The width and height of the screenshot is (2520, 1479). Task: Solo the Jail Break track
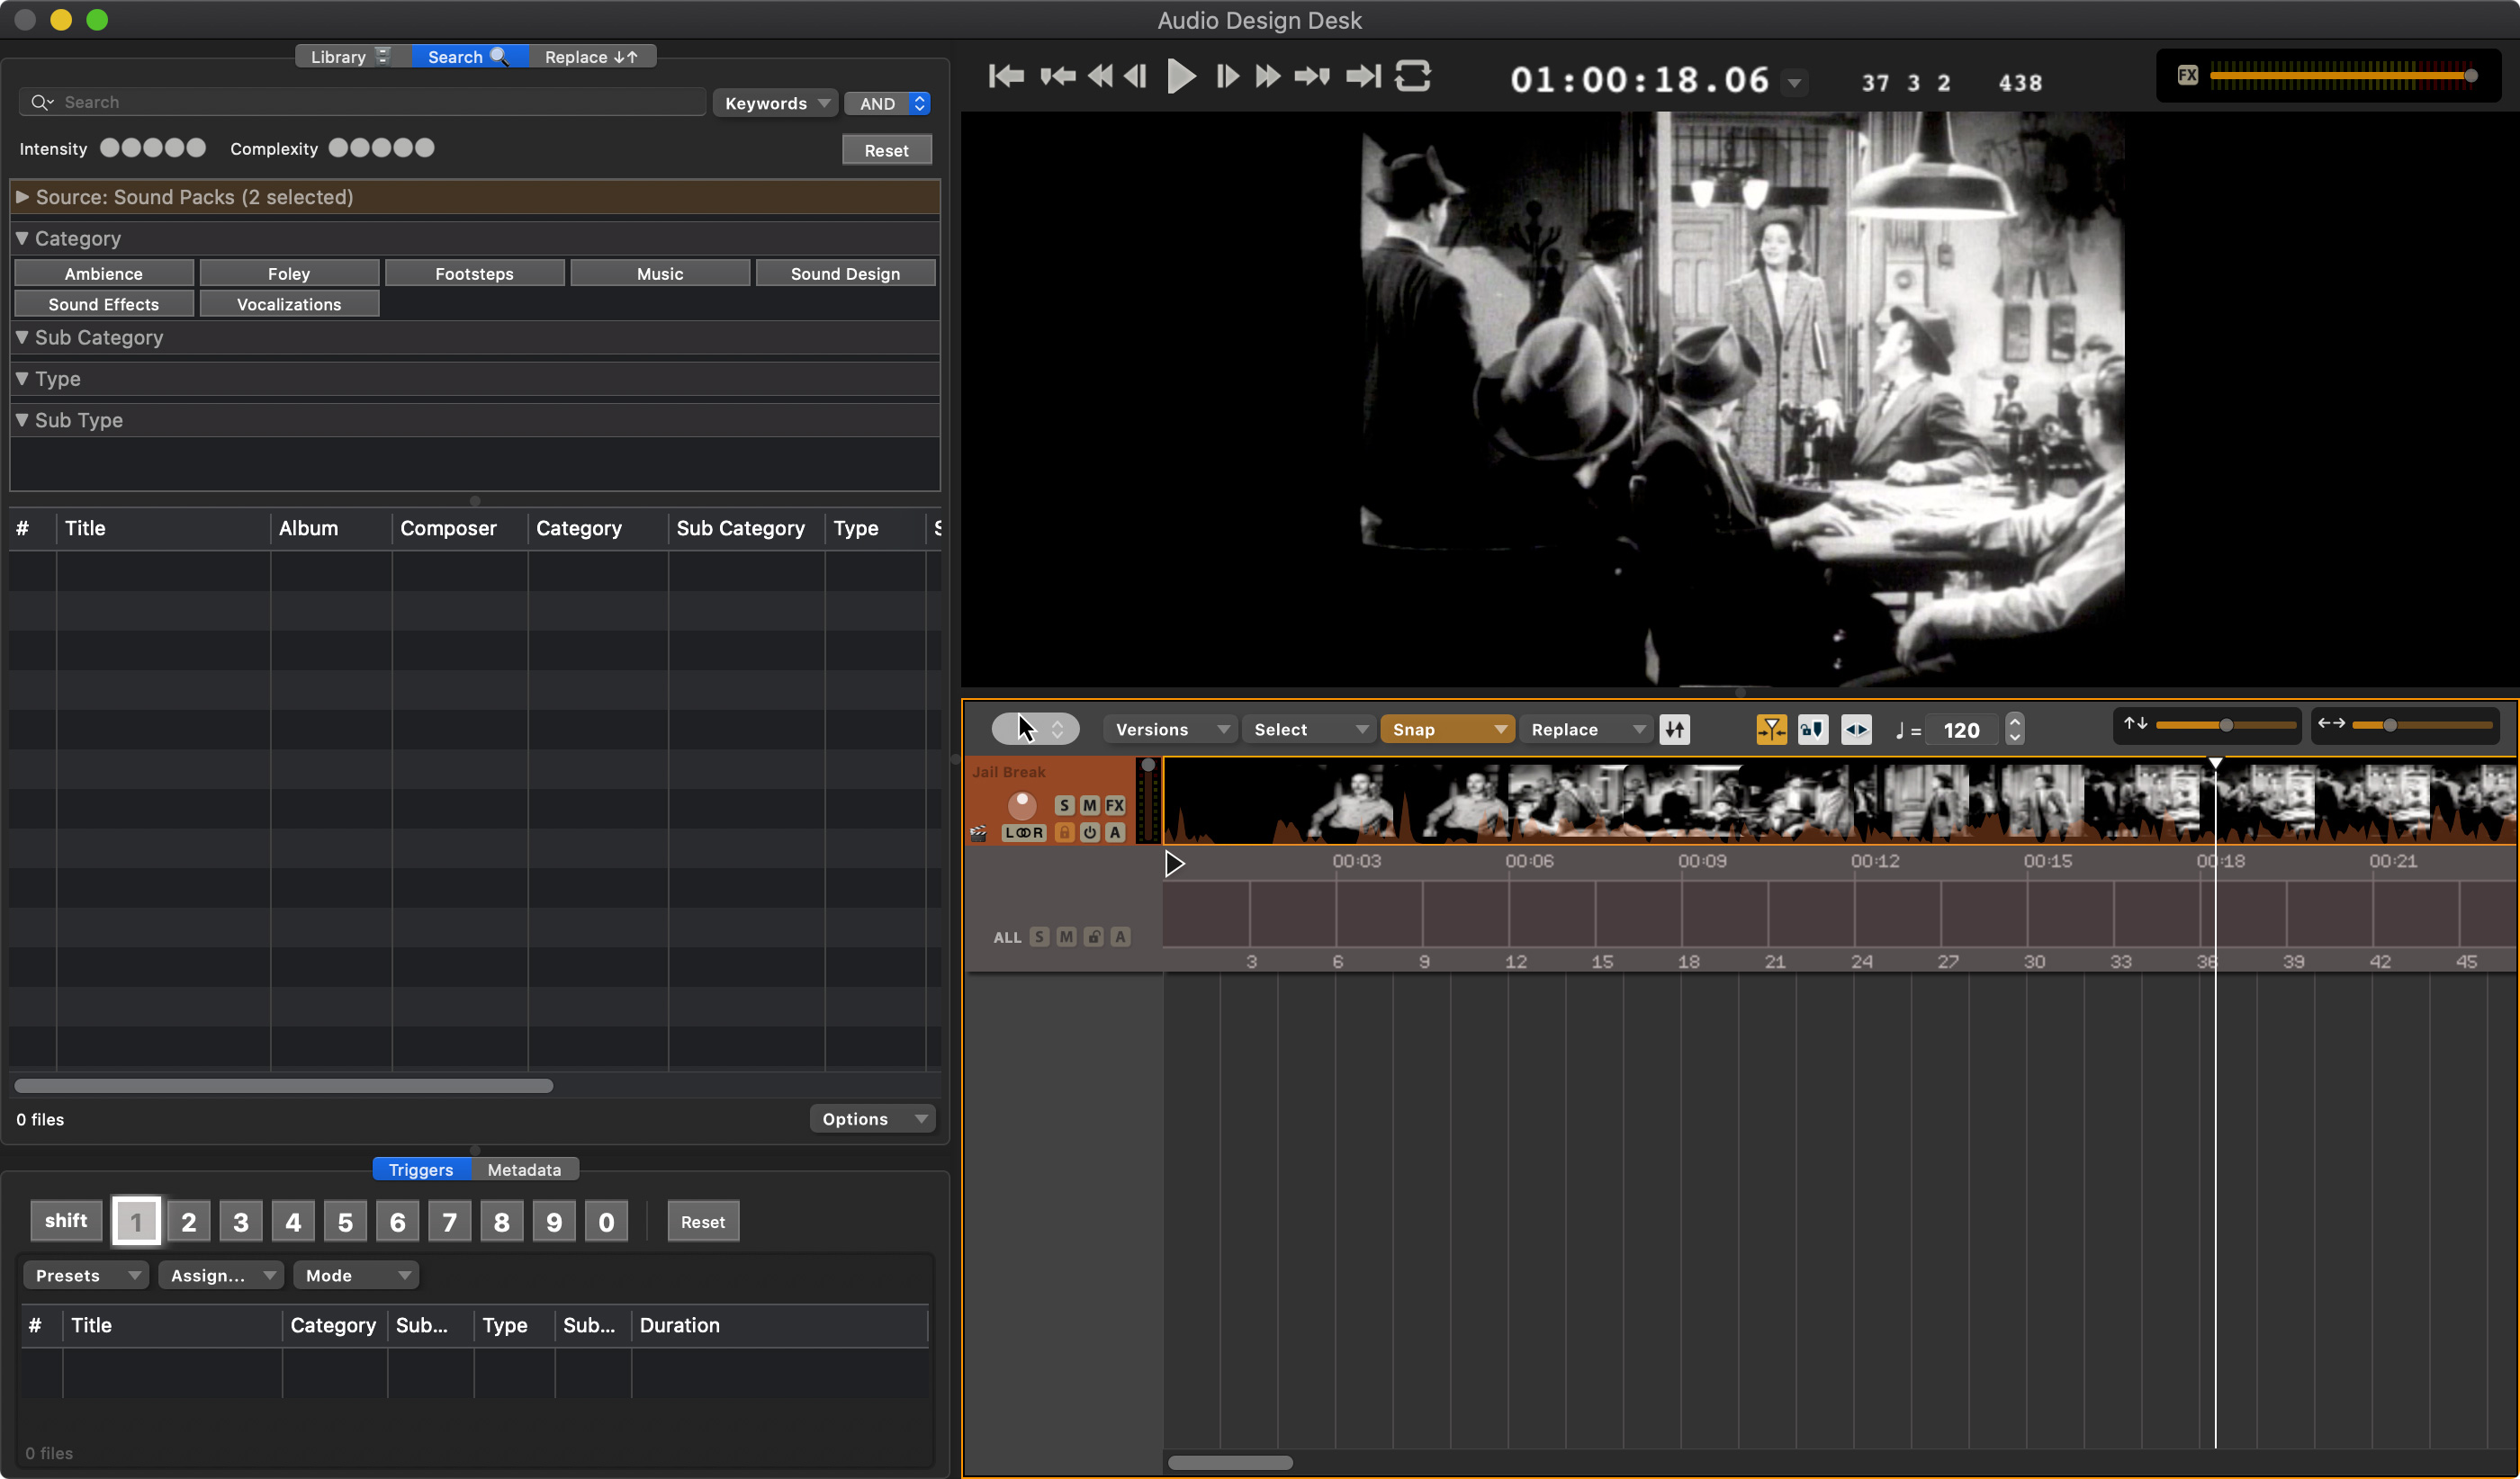point(1064,805)
